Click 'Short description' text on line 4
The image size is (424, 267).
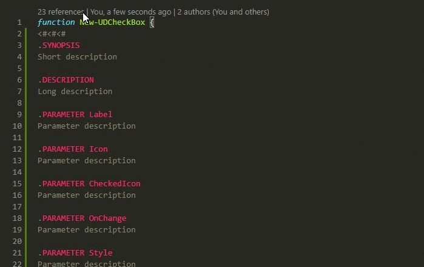77,57
